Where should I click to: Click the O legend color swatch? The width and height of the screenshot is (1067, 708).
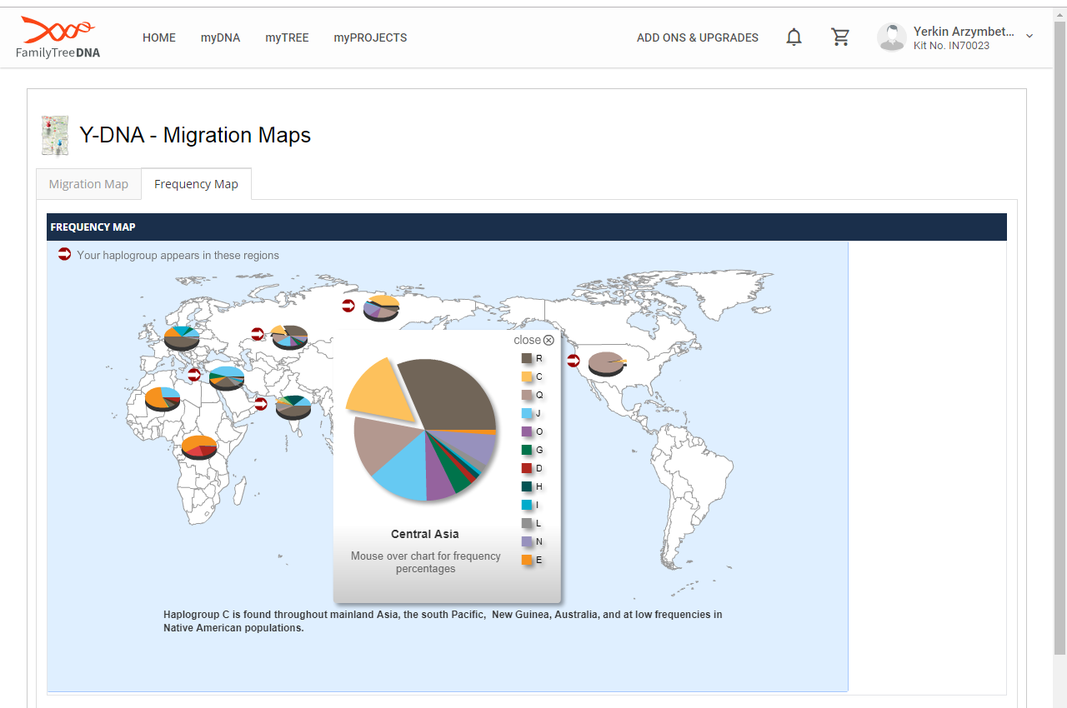point(527,431)
